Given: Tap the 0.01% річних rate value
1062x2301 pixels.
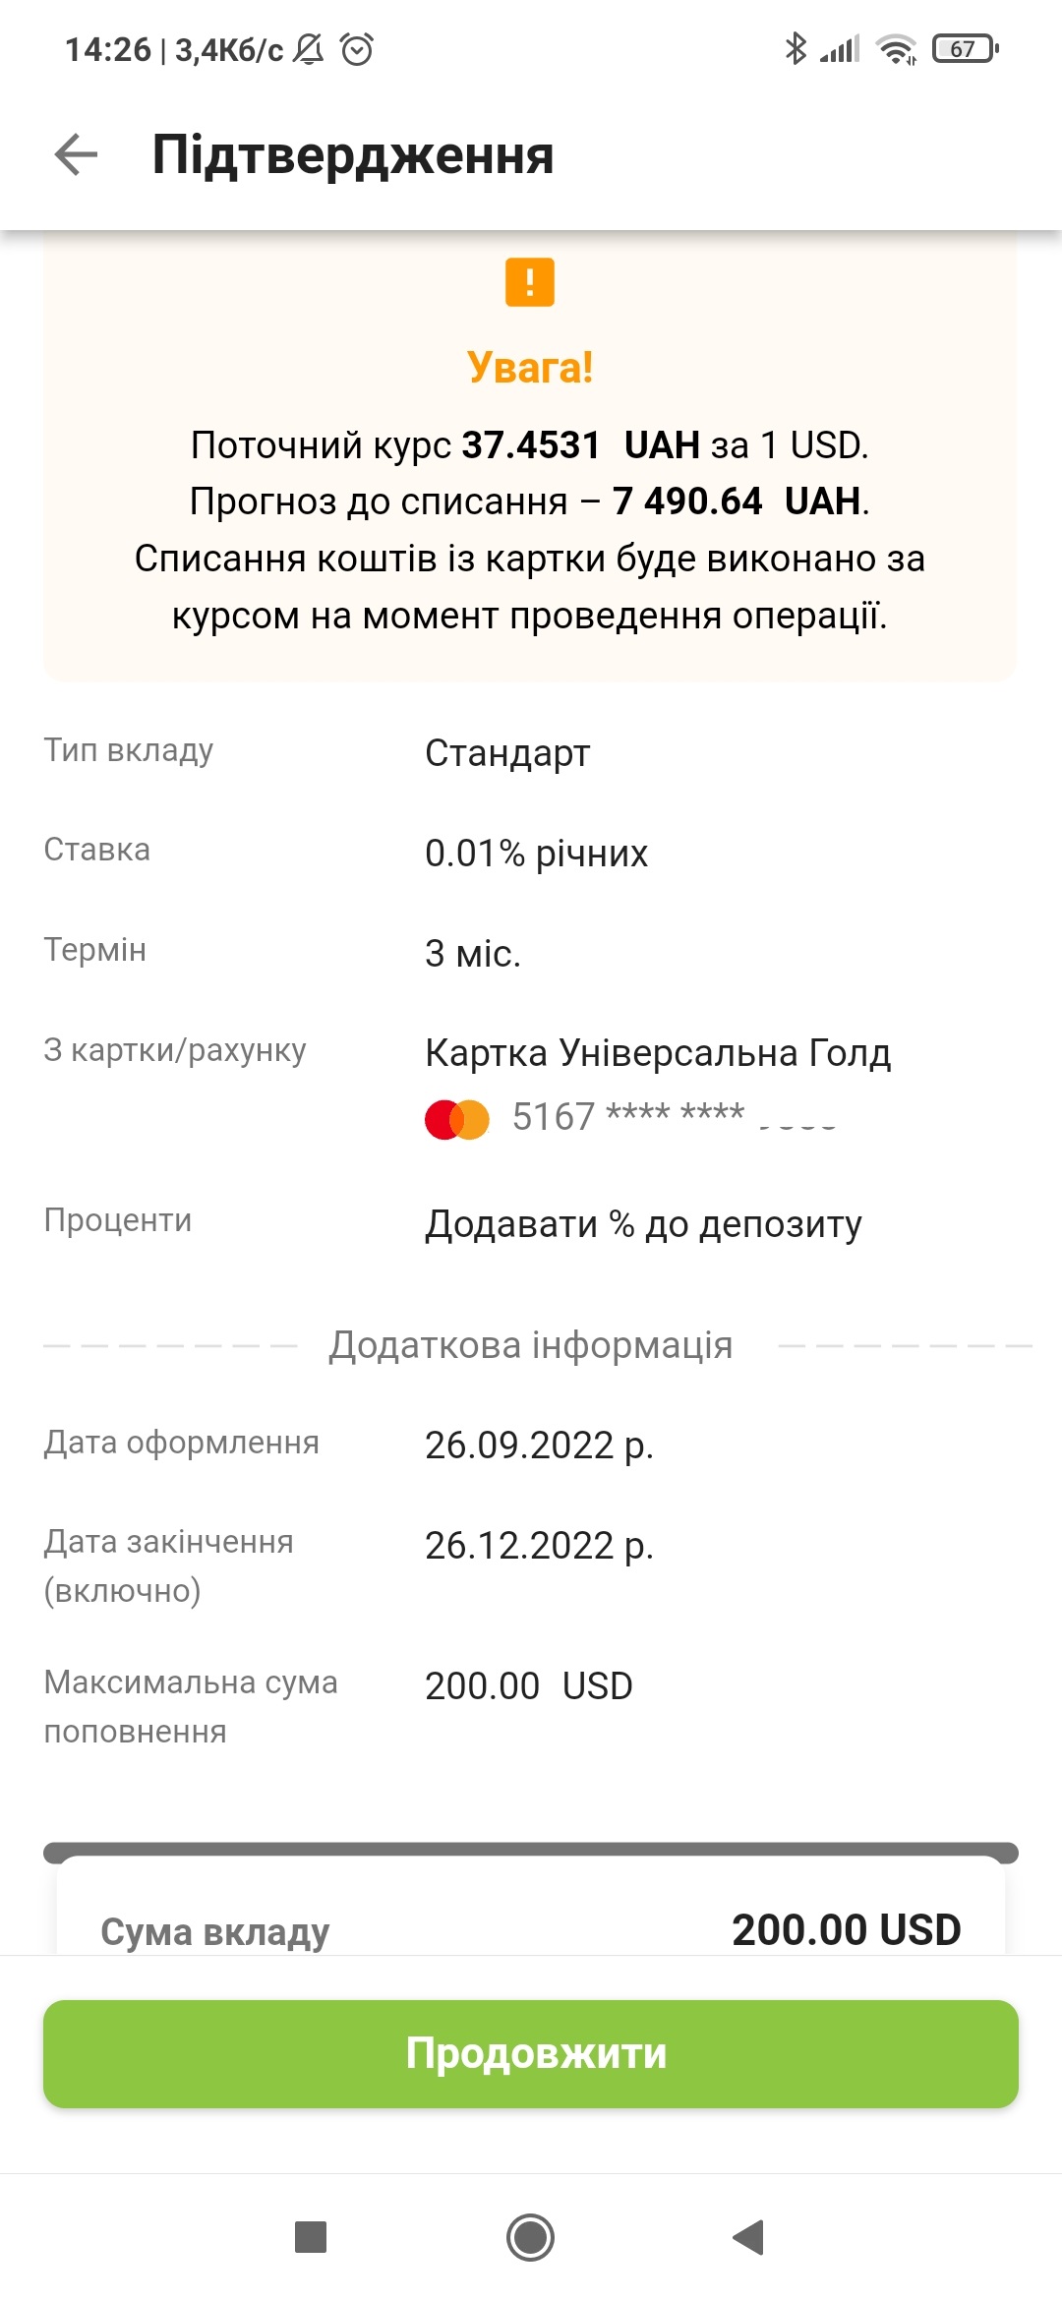Looking at the screenshot, I should coord(536,853).
